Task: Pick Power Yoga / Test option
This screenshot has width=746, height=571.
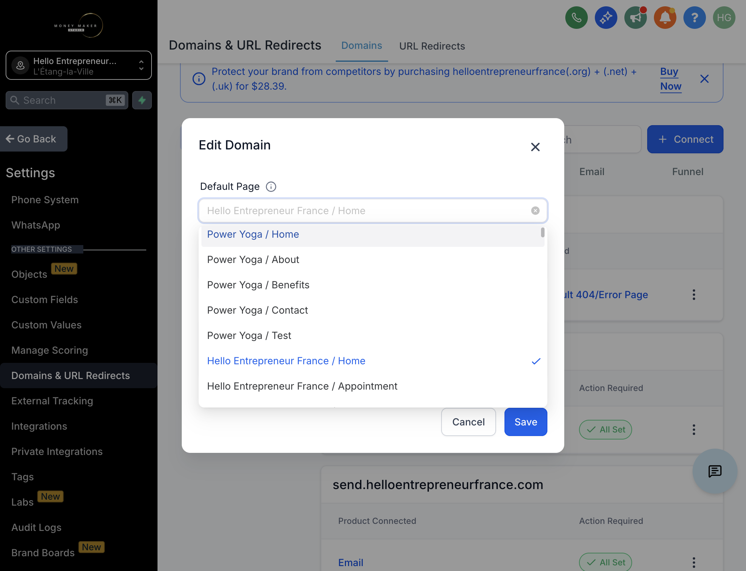Action: pos(373,335)
